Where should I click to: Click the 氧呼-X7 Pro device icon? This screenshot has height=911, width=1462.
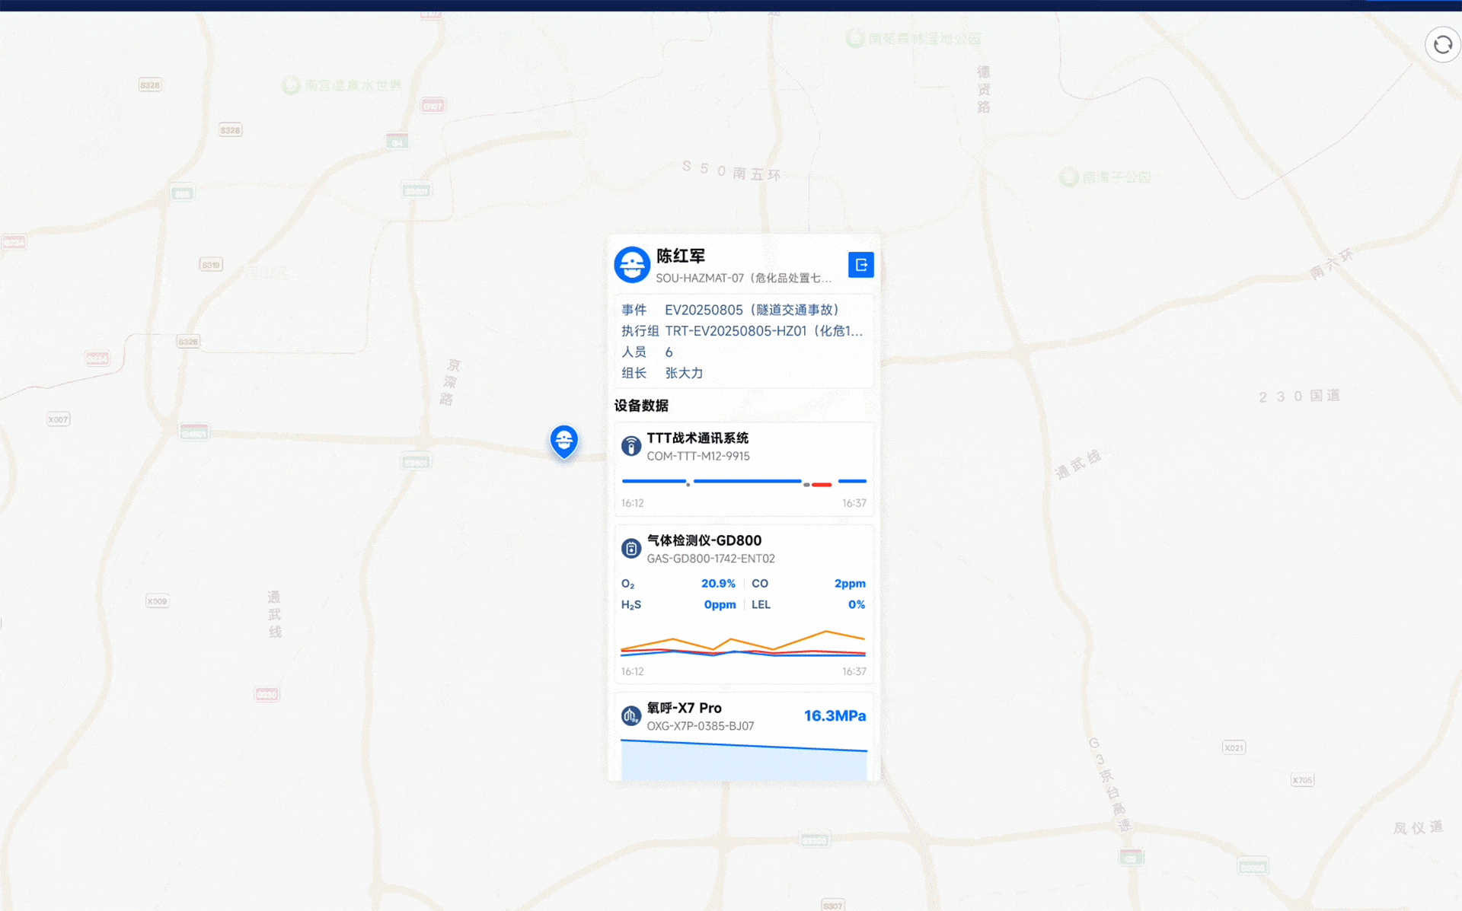(631, 715)
